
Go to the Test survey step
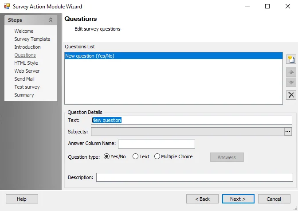tap(27, 87)
